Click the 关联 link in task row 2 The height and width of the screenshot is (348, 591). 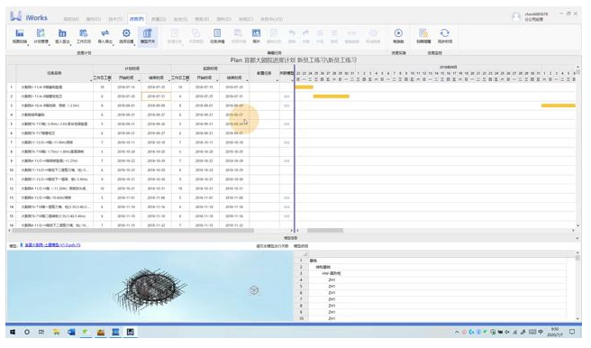click(x=286, y=96)
